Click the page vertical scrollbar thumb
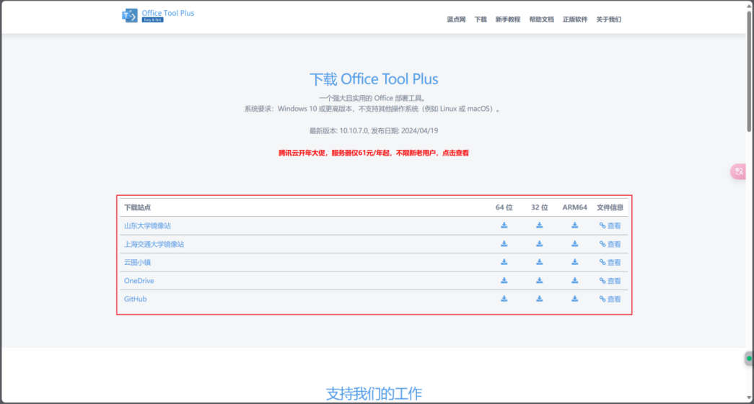Image resolution: width=754 pixels, height=404 pixels. click(x=749, y=71)
